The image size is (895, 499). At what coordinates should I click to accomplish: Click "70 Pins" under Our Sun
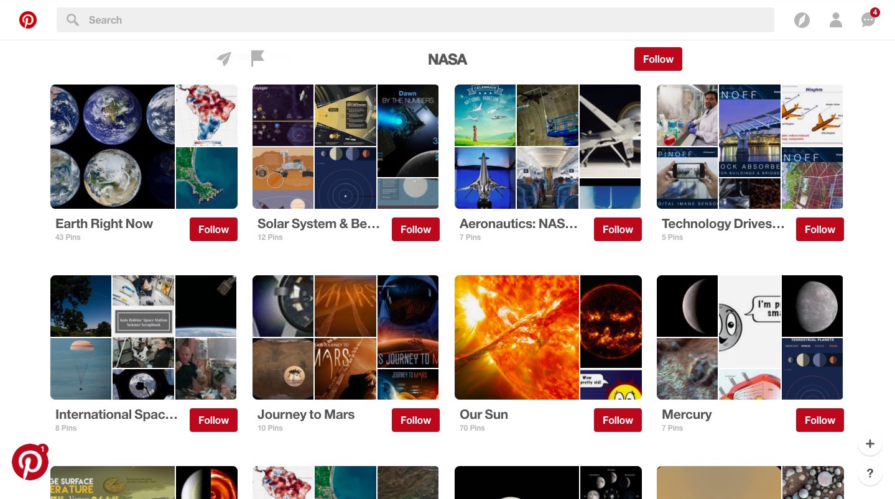click(x=472, y=428)
